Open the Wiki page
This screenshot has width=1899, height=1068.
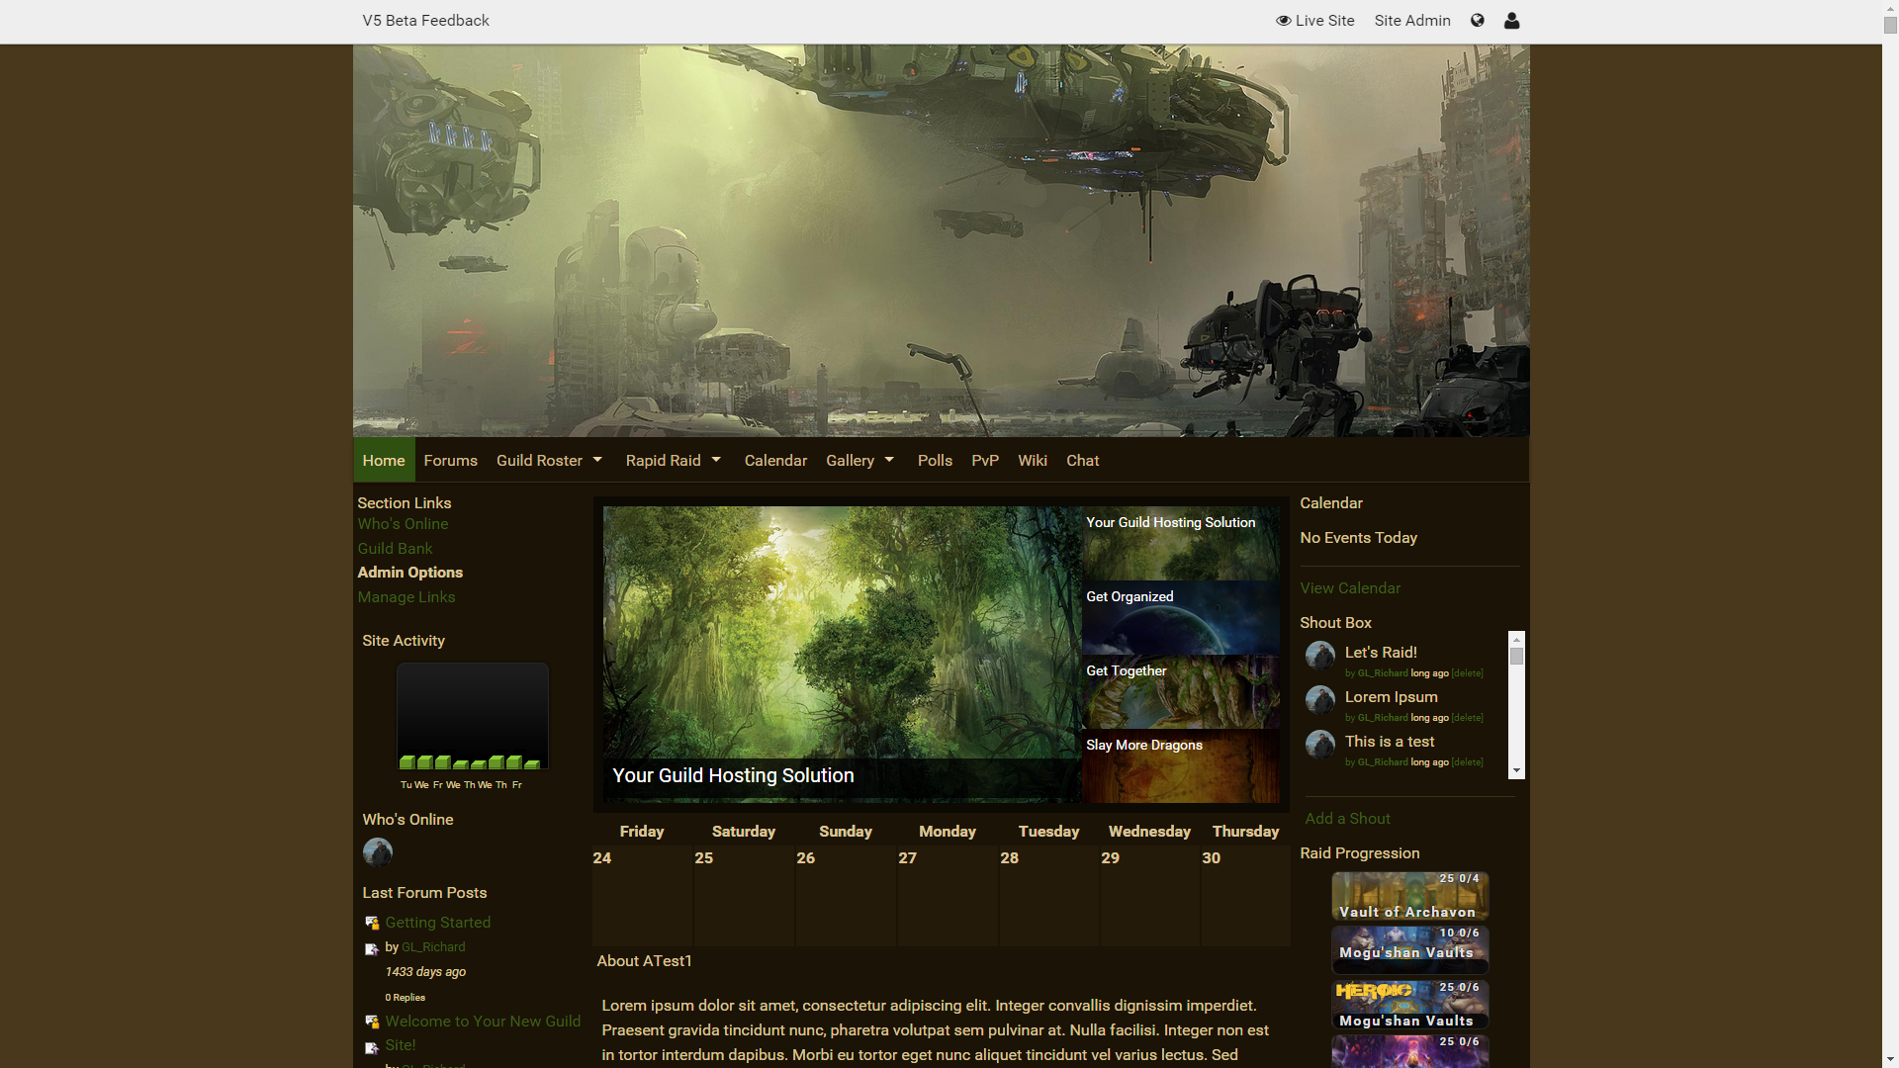pyautogui.click(x=1033, y=460)
